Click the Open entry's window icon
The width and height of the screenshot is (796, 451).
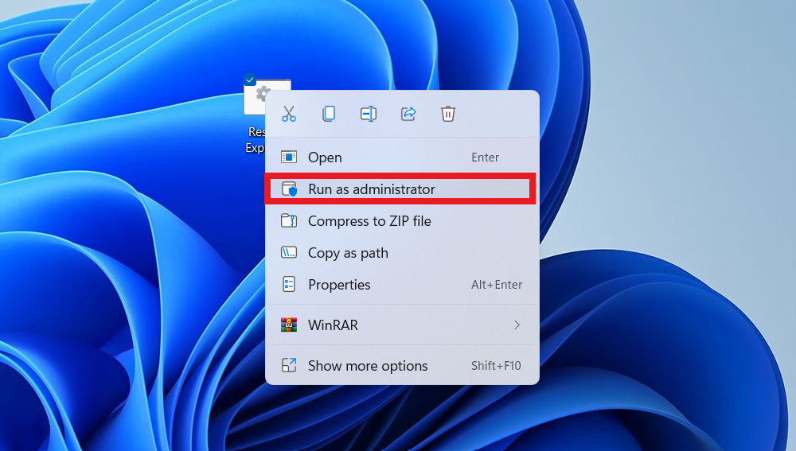coord(289,157)
